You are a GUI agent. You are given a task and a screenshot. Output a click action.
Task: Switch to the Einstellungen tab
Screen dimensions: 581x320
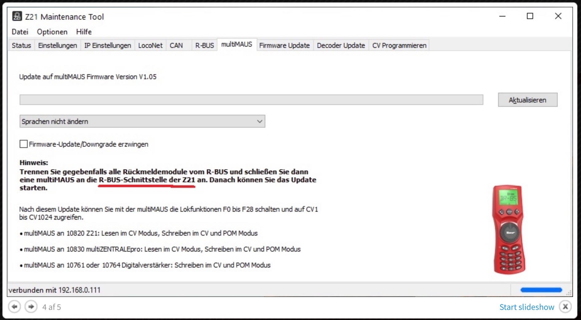(x=58, y=45)
